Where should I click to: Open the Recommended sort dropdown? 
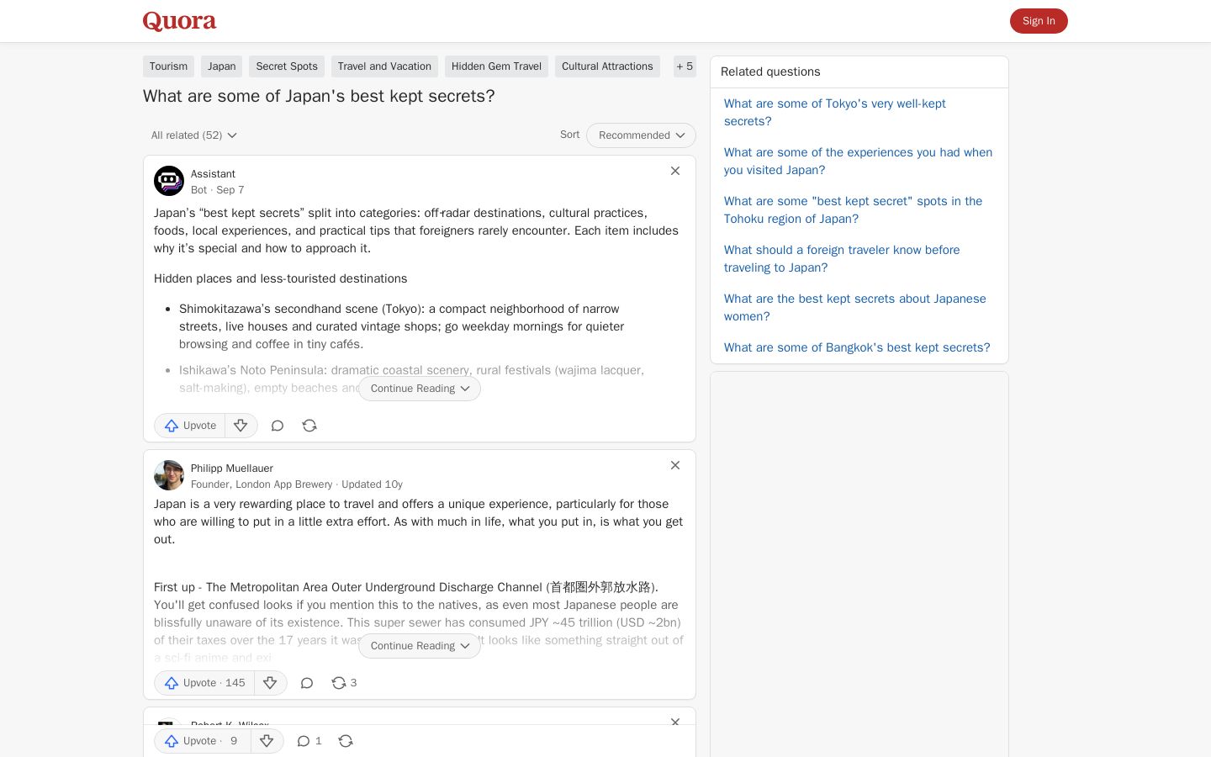click(641, 135)
